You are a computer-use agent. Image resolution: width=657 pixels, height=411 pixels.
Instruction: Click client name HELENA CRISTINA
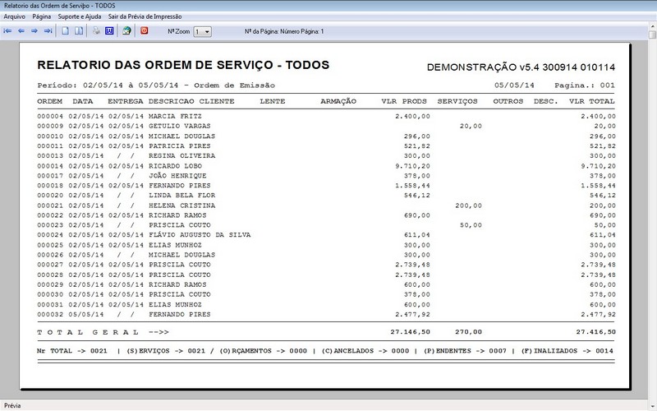181,205
